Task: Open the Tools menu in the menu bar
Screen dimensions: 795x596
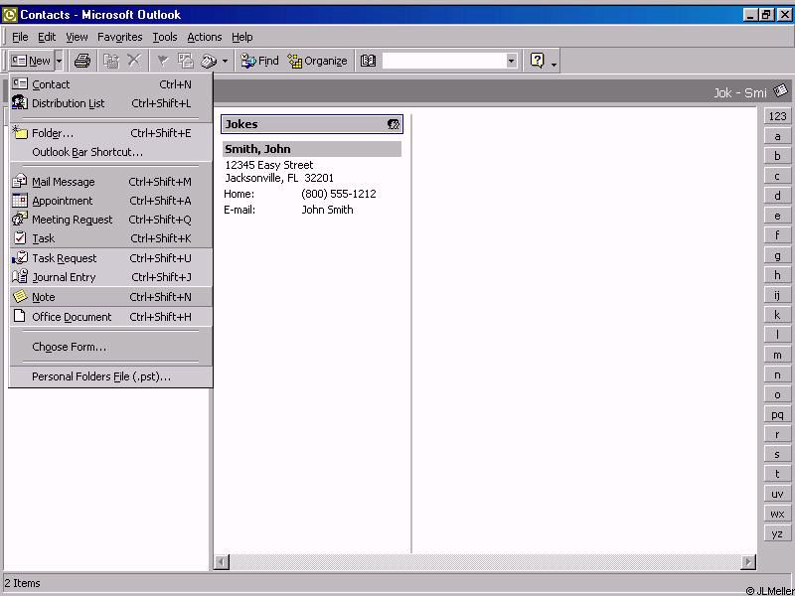Action: [164, 37]
